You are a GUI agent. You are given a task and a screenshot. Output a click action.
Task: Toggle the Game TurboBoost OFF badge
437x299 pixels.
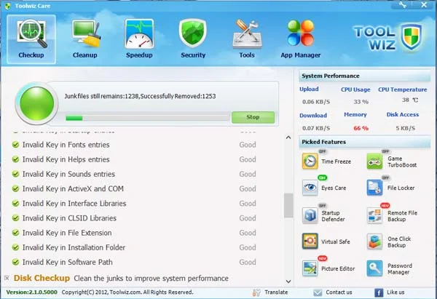[x=385, y=151]
